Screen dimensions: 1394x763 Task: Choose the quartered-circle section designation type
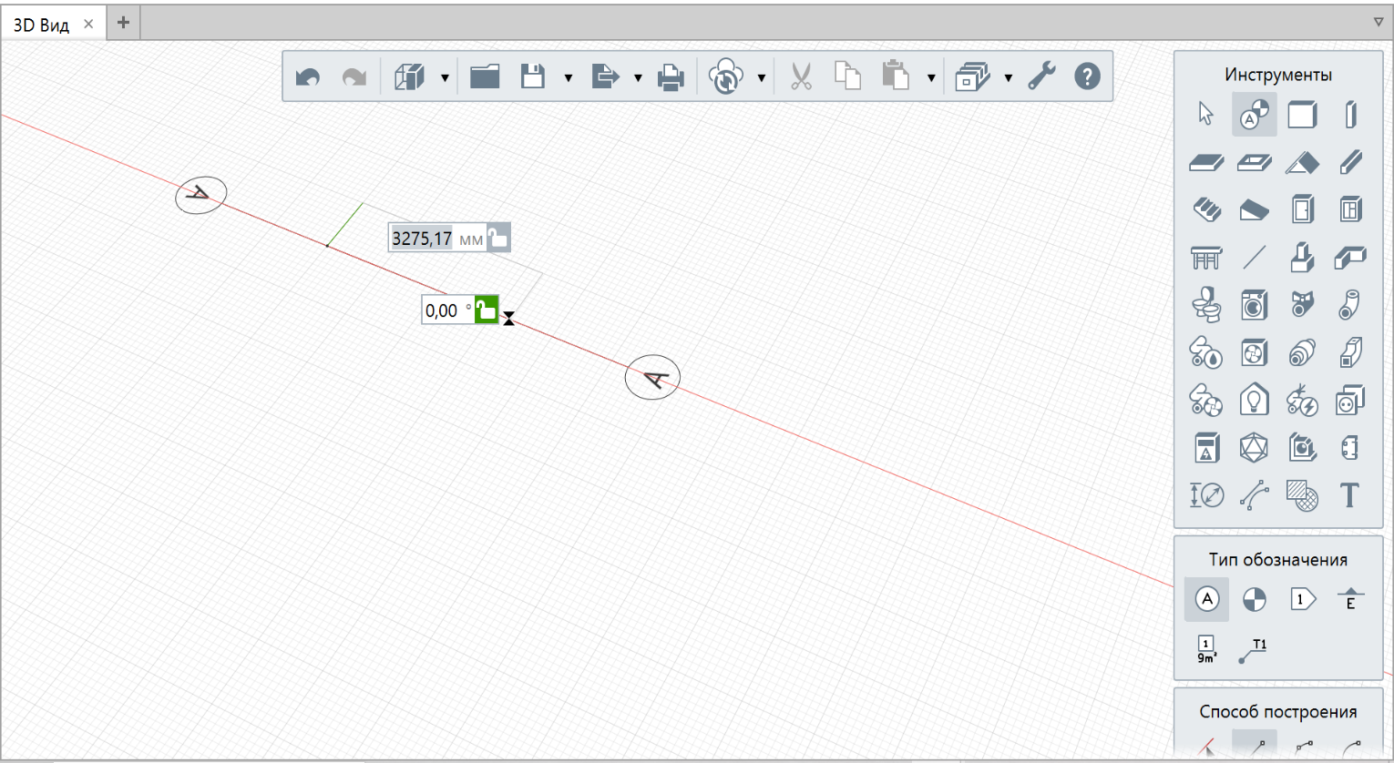(x=1255, y=599)
